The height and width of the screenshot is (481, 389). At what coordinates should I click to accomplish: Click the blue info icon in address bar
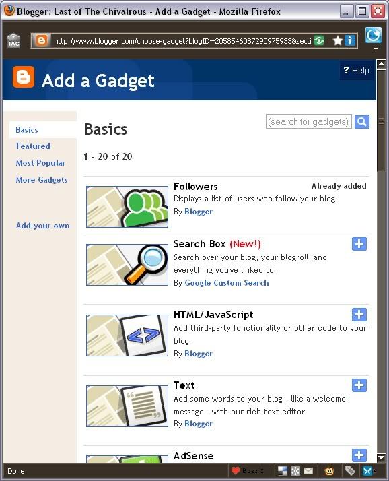[x=350, y=40]
